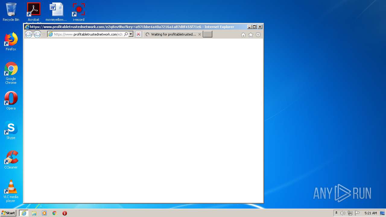Open the movieyellow Word document icon
386x217 pixels.
pos(56,12)
